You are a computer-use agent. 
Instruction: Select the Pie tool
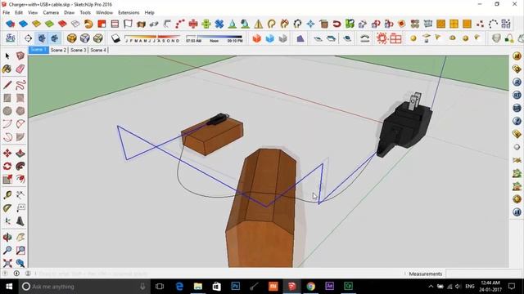coord(20,137)
